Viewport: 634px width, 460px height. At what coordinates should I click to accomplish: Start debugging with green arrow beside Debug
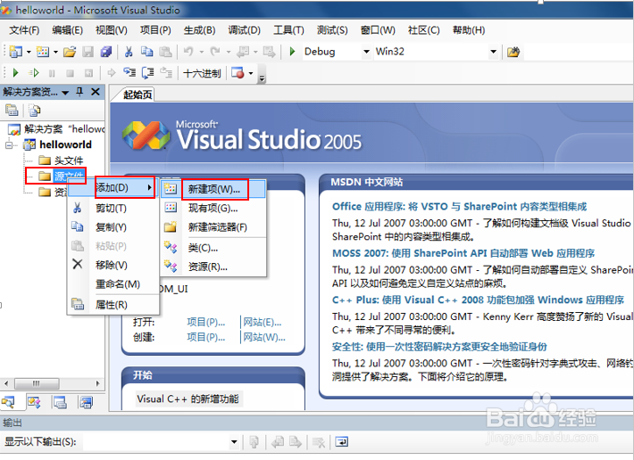pyautogui.click(x=292, y=52)
